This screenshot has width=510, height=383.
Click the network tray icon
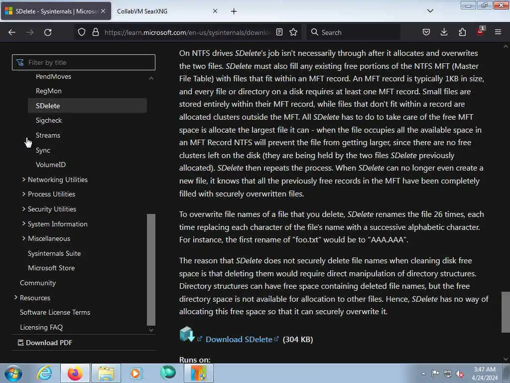pos(448,374)
